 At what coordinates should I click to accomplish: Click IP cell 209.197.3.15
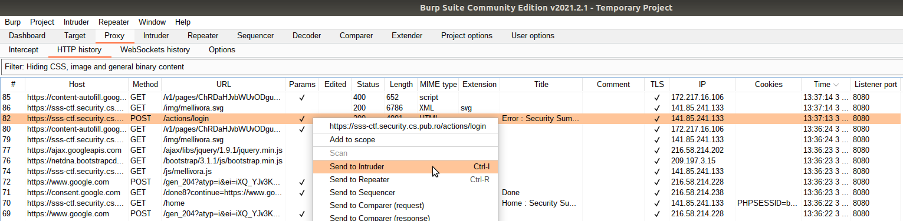click(702, 161)
